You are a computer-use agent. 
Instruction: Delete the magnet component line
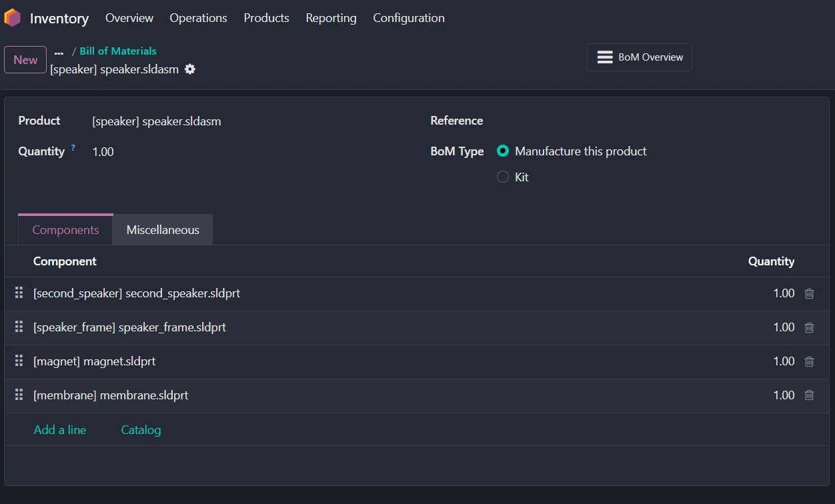click(x=809, y=361)
